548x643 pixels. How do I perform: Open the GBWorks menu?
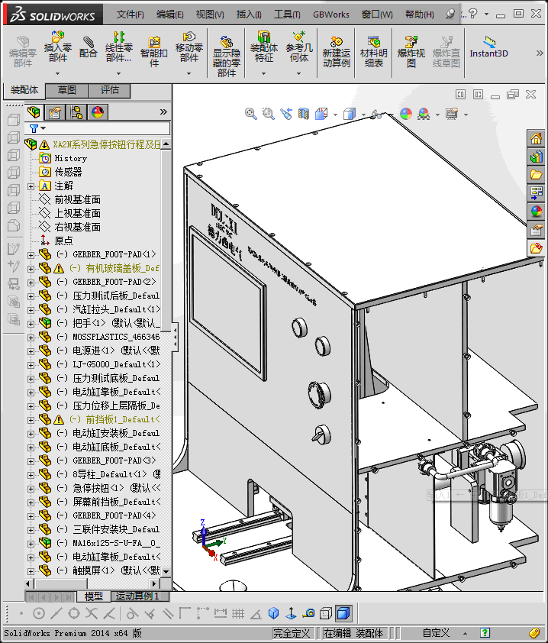(331, 15)
